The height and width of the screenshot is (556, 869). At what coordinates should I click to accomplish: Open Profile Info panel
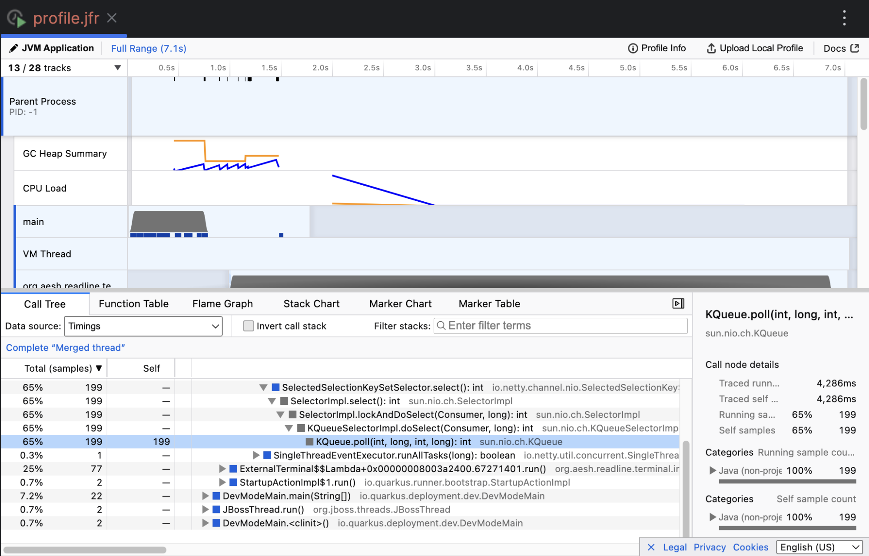click(x=657, y=48)
